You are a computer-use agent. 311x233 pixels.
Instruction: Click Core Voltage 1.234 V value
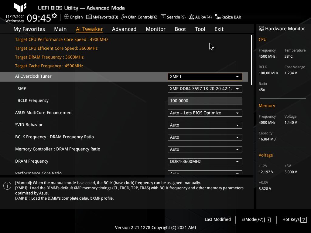click(x=291, y=73)
